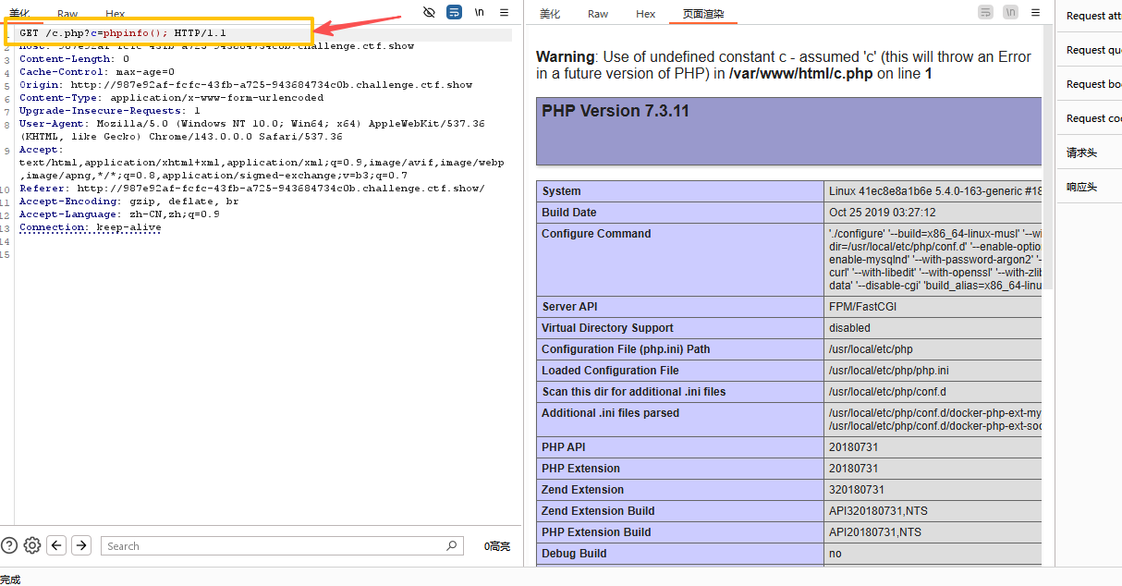Click the Loaded Configuration File row label
The image size is (1122, 586).
680,371
